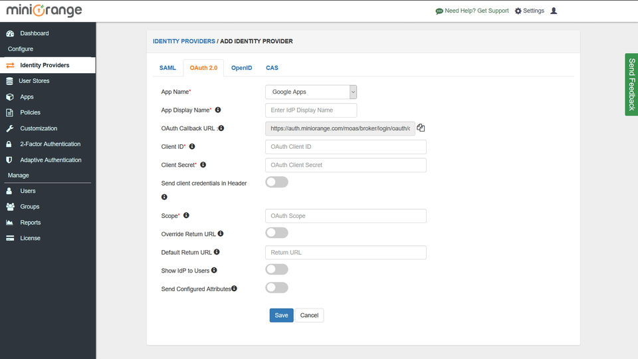Copy the OAuth Callback URL icon
638x359 pixels.
pyautogui.click(x=421, y=128)
